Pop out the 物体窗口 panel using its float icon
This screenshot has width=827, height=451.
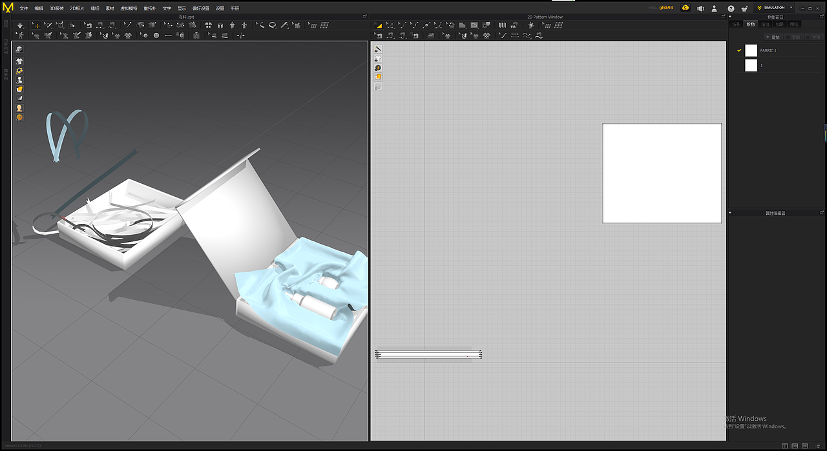(x=822, y=17)
